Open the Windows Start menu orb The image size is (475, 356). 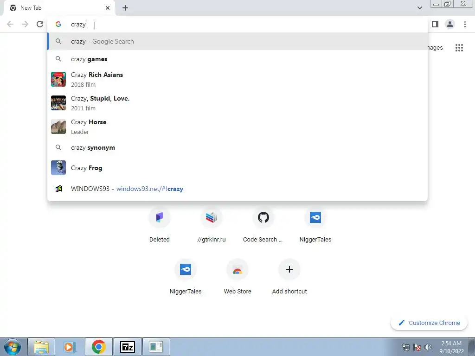tap(13, 347)
